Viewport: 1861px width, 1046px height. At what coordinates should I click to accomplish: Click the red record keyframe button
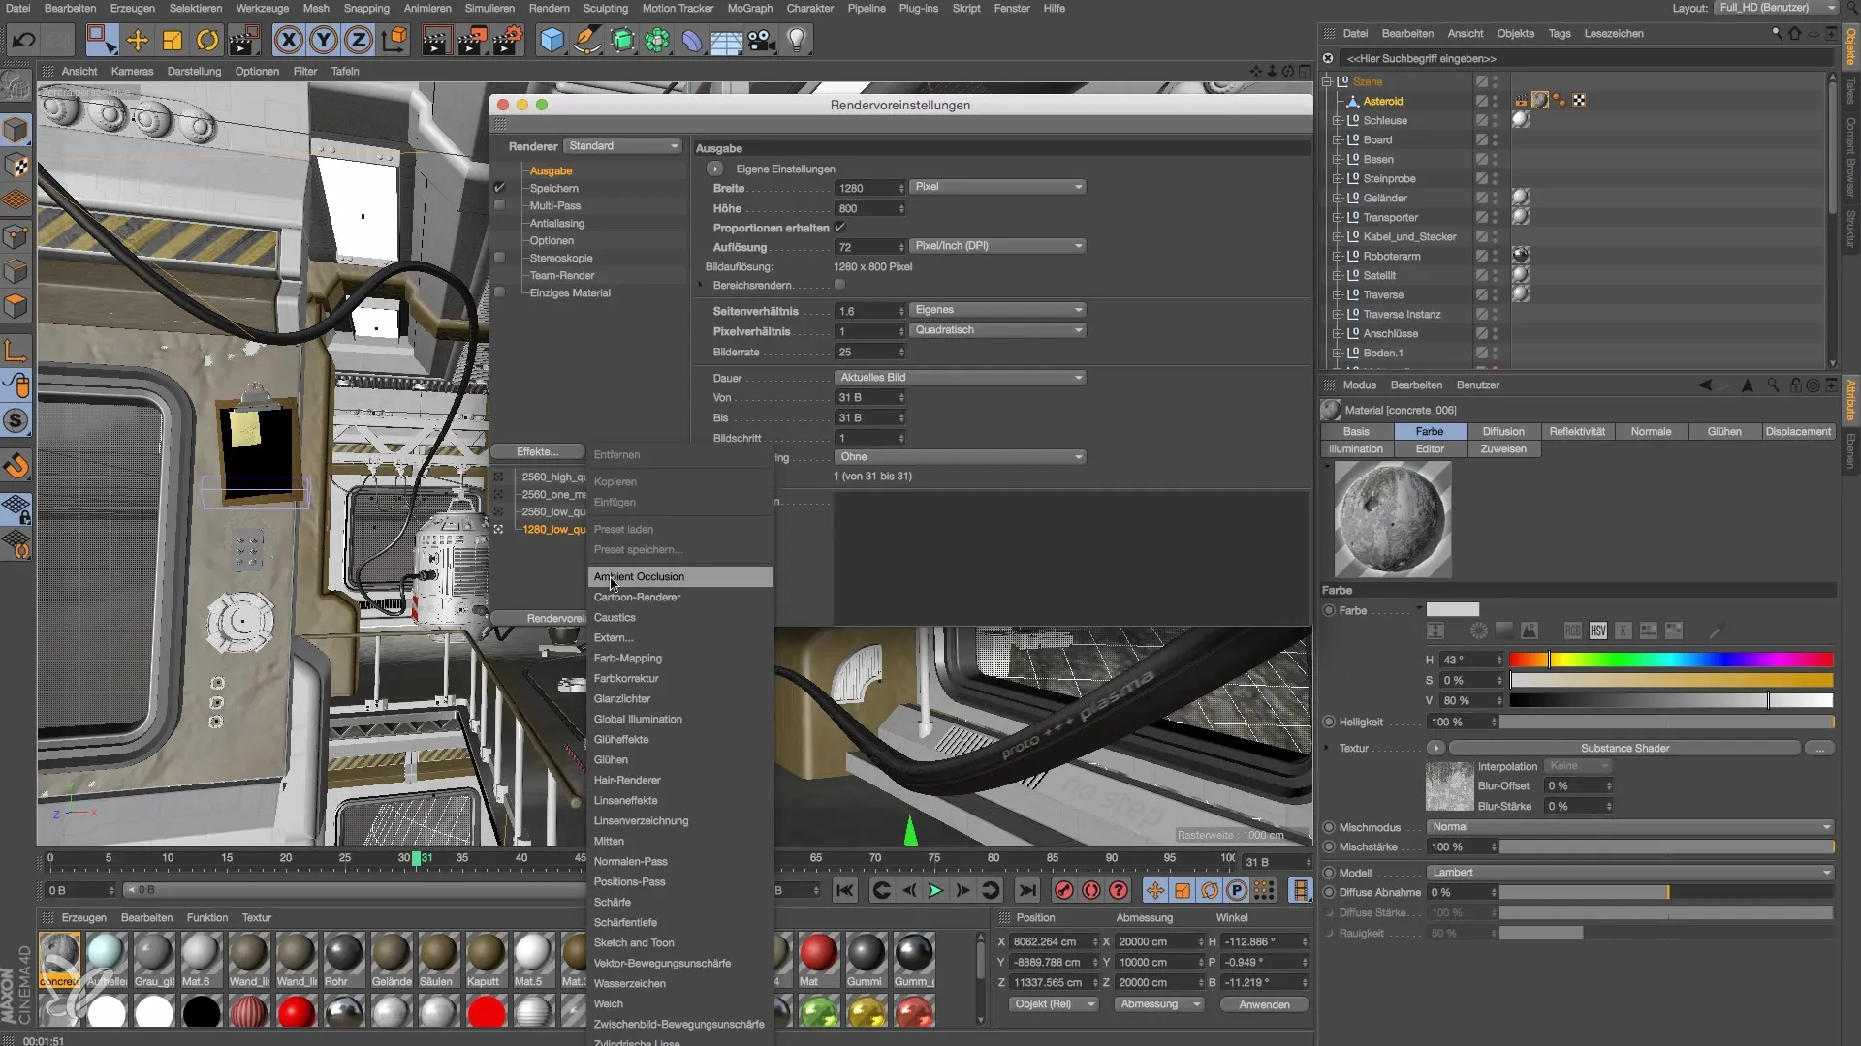(x=1064, y=890)
